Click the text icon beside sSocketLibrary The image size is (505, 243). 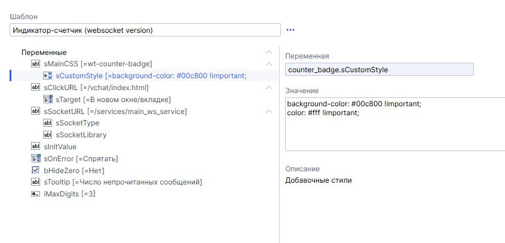click(x=48, y=135)
